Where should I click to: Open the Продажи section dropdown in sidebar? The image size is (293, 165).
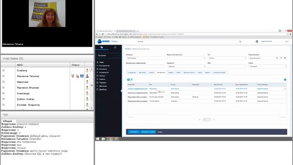tap(108, 55)
